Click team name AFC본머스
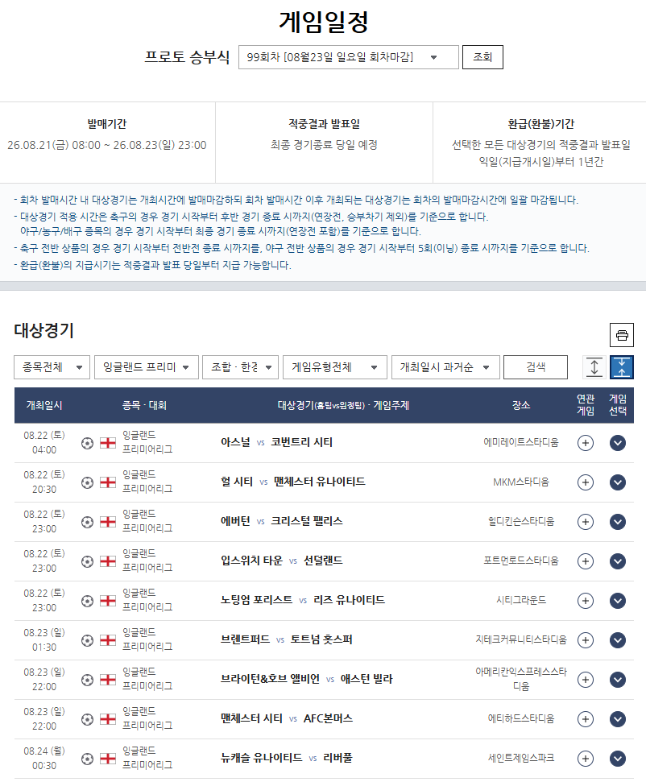 coord(328,718)
